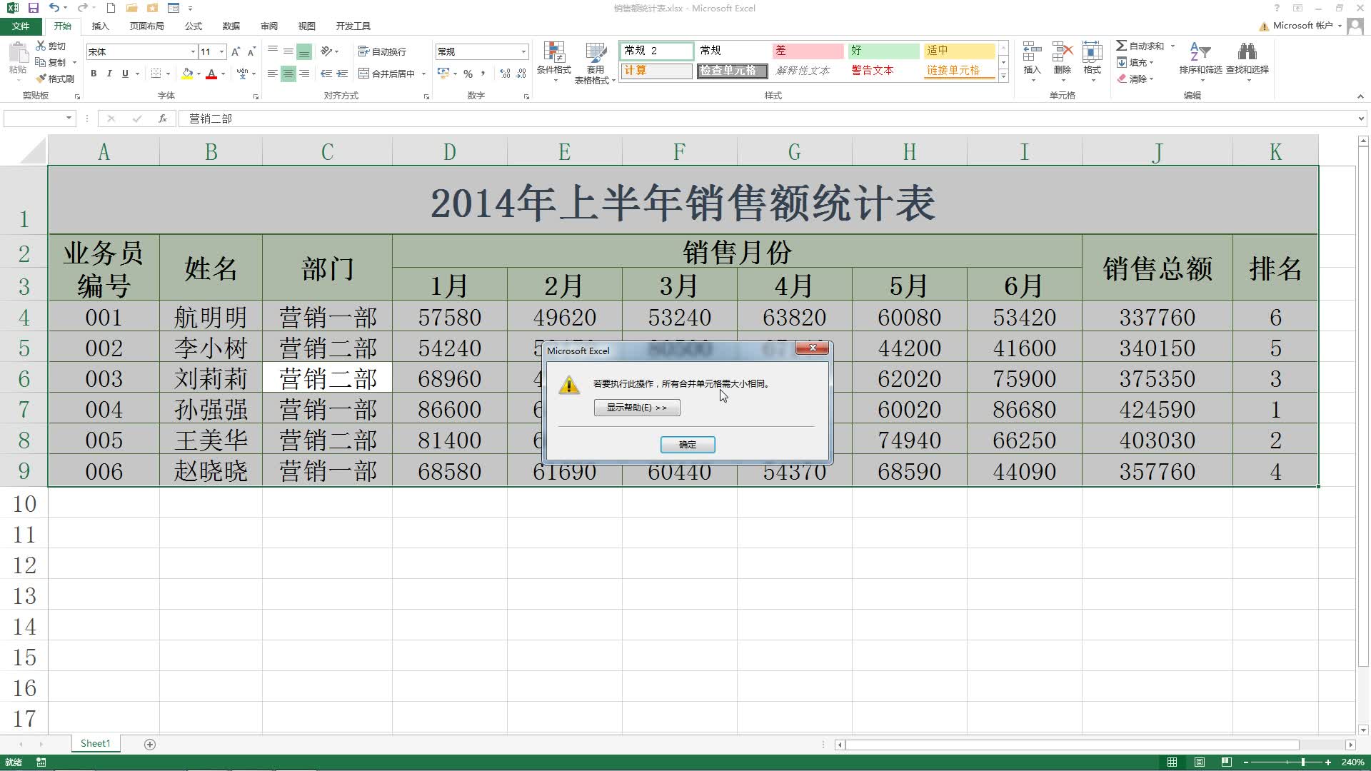Open the font name dropdown showing 宋体
This screenshot has width=1371, height=771.
click(191, 51)
